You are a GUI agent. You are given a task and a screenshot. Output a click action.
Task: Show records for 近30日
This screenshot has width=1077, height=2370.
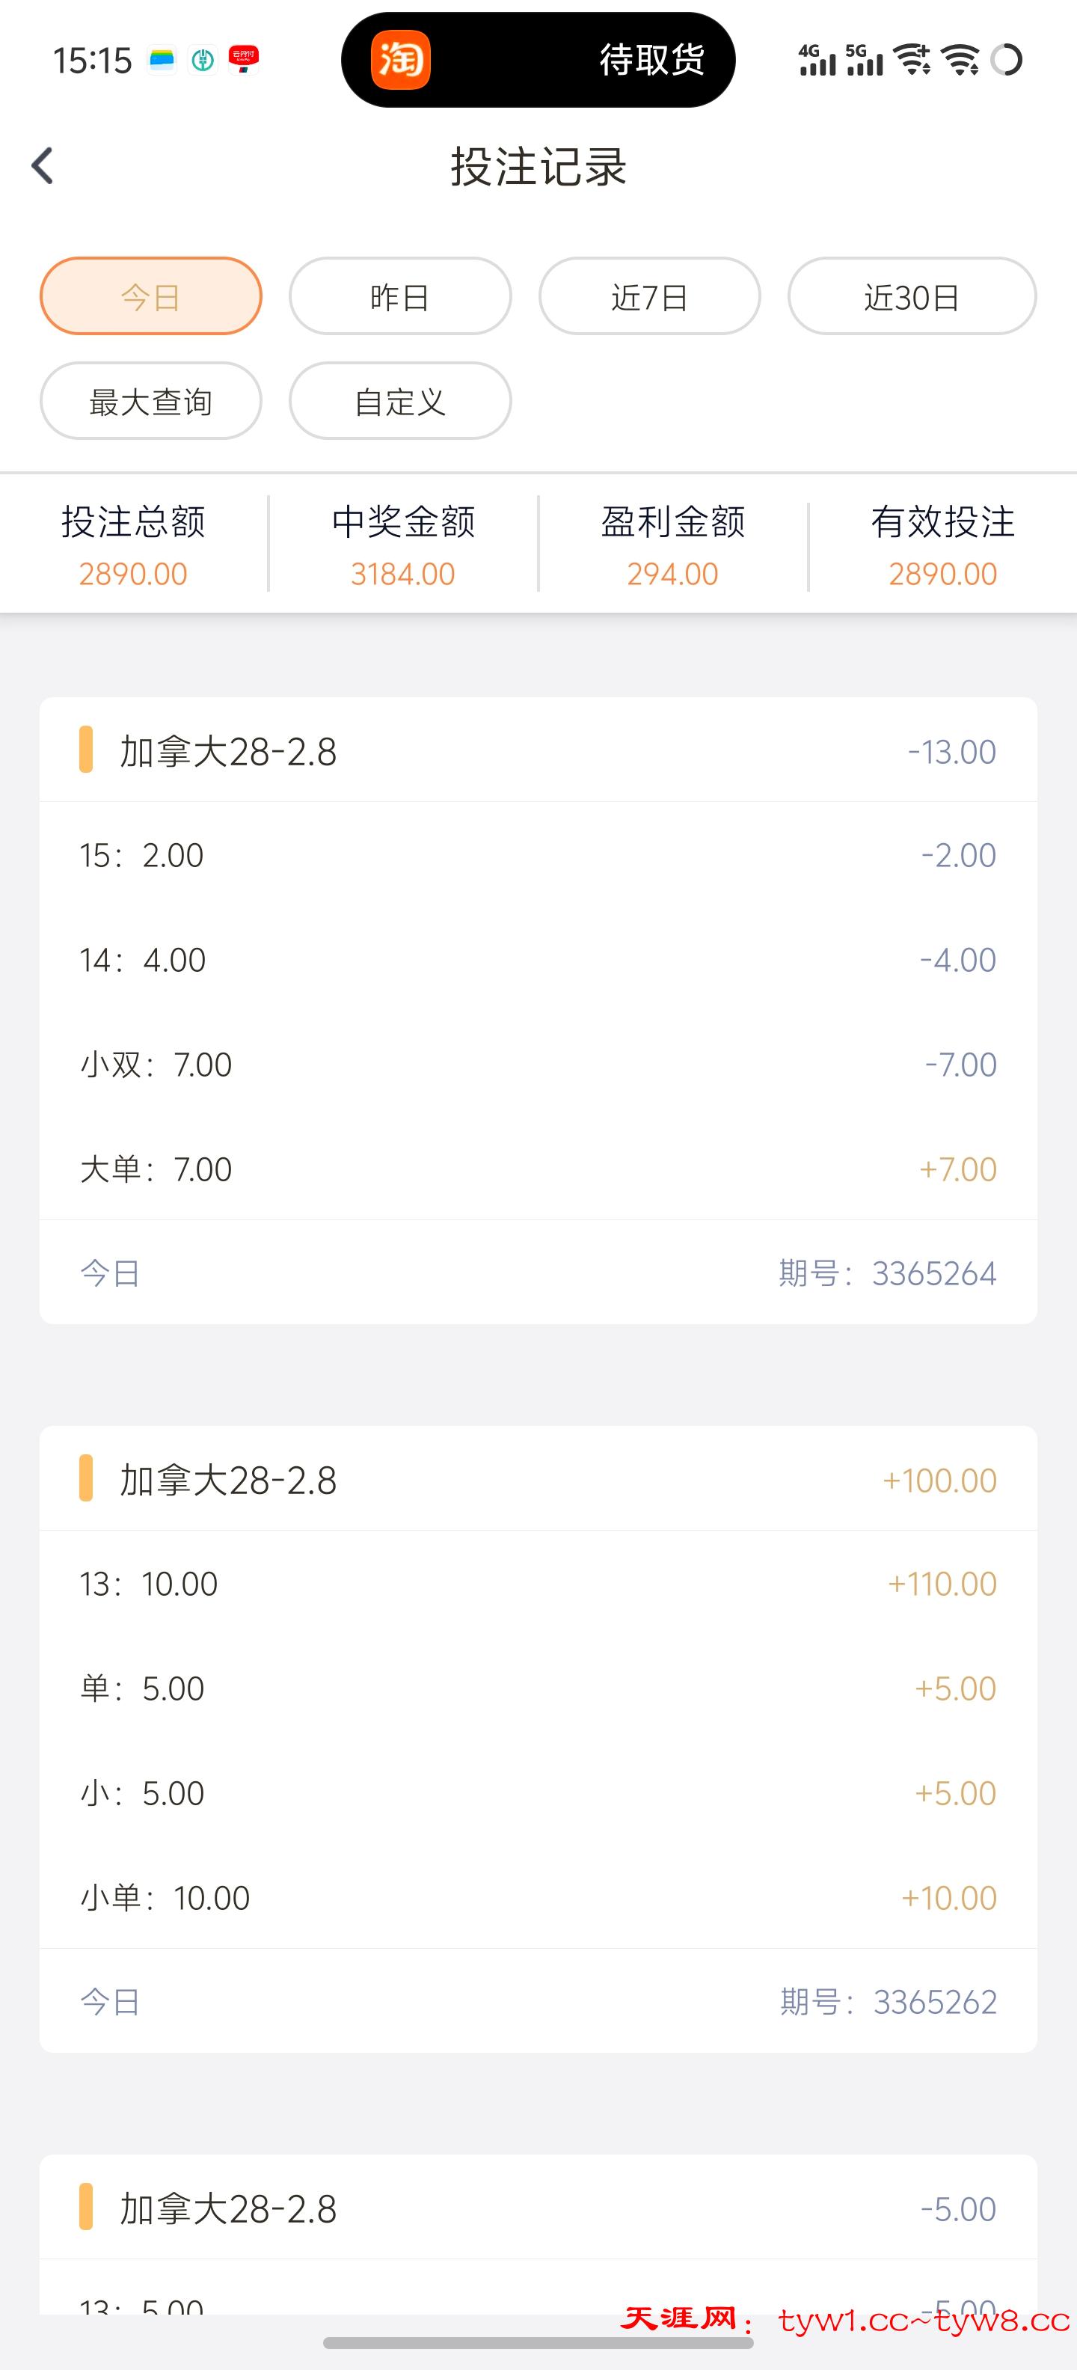(x=912, y=296)
